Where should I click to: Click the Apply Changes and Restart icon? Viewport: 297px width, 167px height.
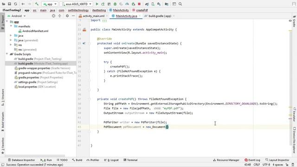click(x=103, y=4)
